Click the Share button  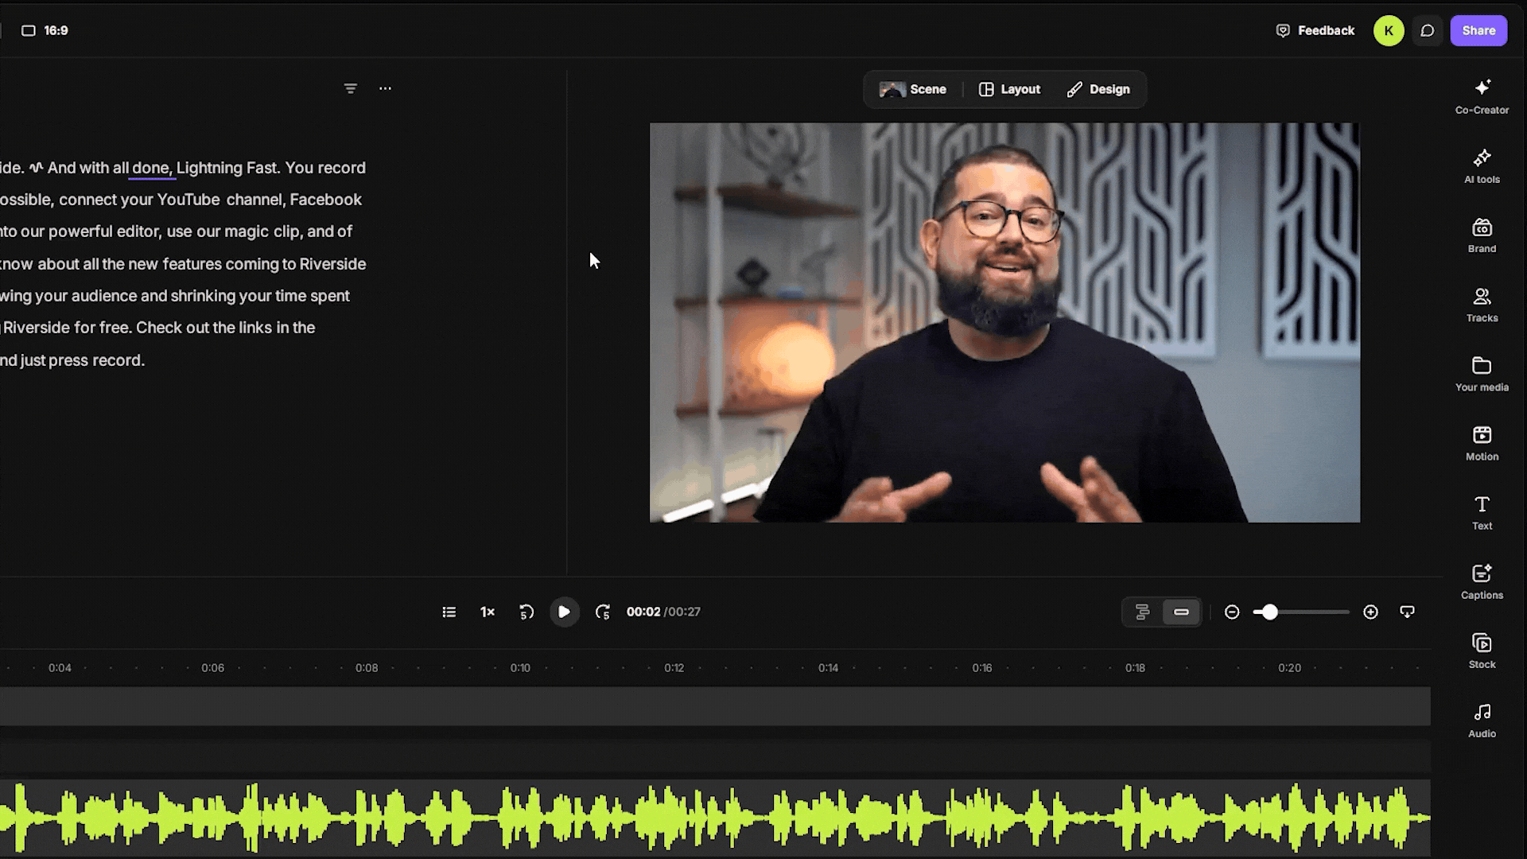click(x=1478, y=30)
